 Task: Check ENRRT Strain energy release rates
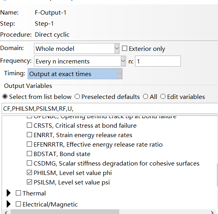[29, 135]
